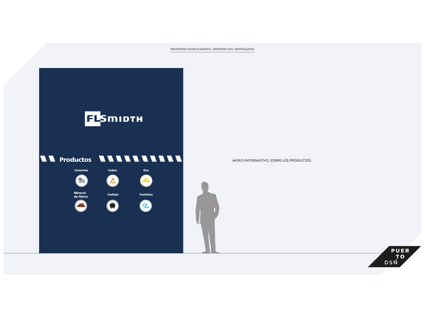
Task: Click the Carbón label
Action: point(113,195)
